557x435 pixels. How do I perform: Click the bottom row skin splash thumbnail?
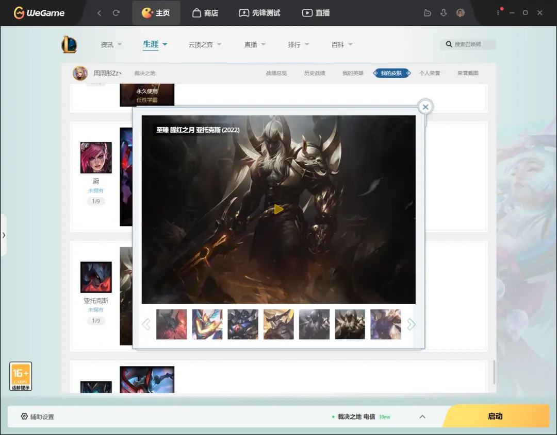[147, 379]
